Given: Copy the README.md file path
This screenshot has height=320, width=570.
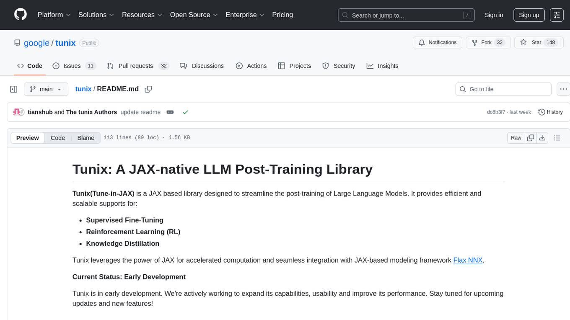Looking at the screenshot, I should (148, 89).
